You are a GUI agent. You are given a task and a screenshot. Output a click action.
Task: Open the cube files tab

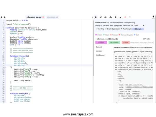(x=106, y=17)
